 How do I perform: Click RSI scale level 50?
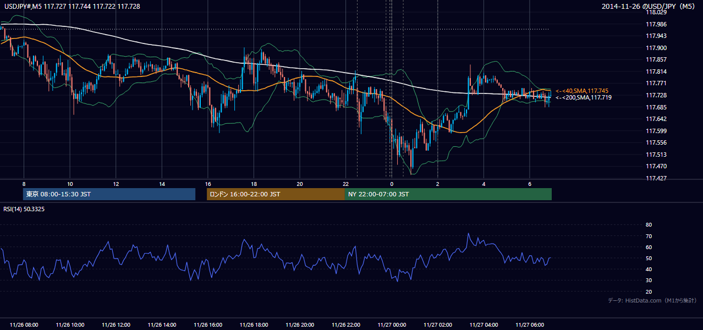649,258
